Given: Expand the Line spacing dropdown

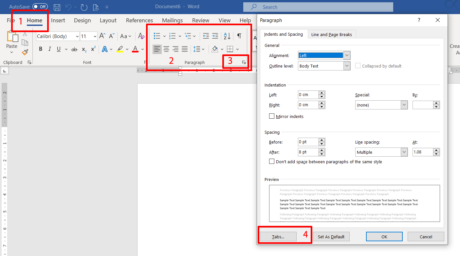Looking at the screenshot, I should (x=404, y=152).
